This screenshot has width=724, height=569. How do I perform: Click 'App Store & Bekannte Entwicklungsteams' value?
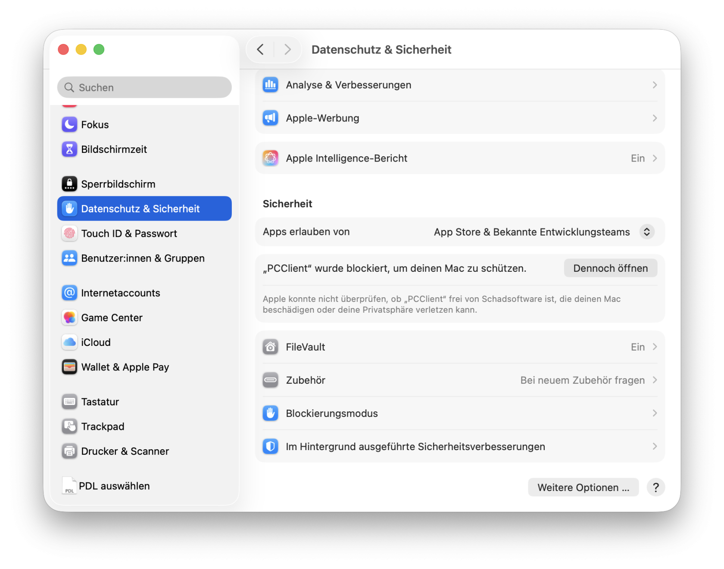click(532, 232)
